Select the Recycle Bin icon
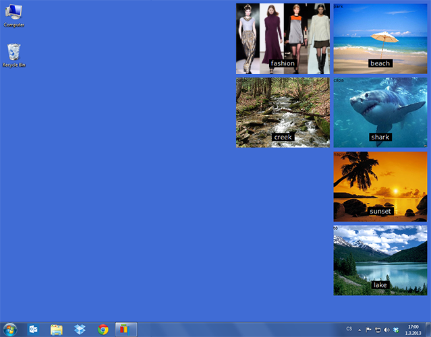This screenshot has height=337, width=431. click(x=13, y=54)
